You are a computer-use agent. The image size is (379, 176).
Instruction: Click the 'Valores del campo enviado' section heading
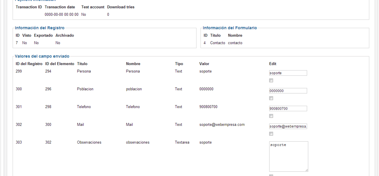pyautogui.click(x=42, y=56)
